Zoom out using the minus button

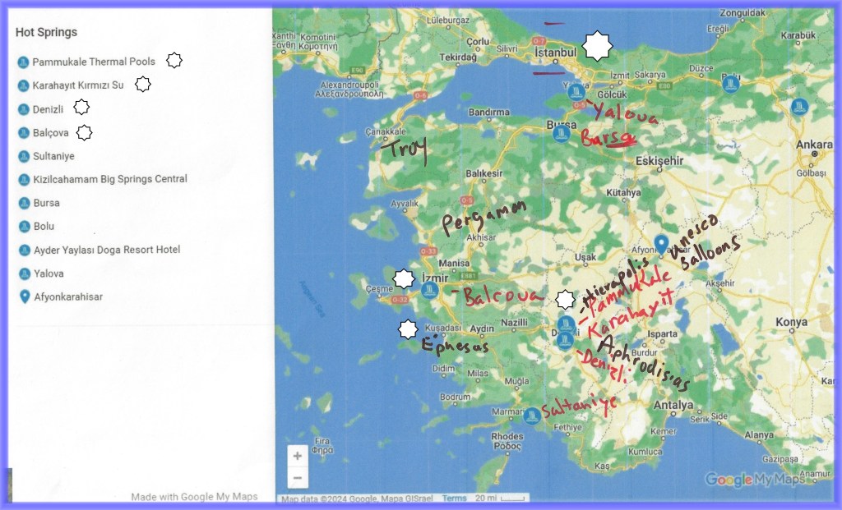coord(298,477)
